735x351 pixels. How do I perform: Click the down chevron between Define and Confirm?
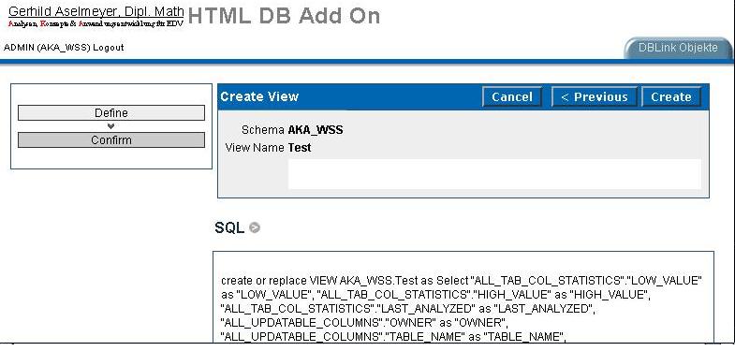[111, 126]
